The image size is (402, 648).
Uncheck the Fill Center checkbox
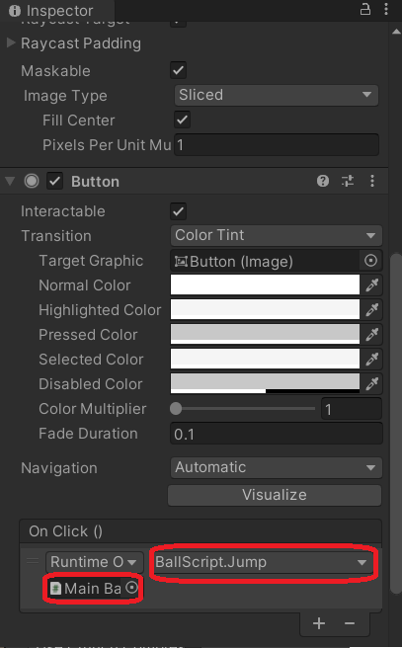click(x=182, y=120)
